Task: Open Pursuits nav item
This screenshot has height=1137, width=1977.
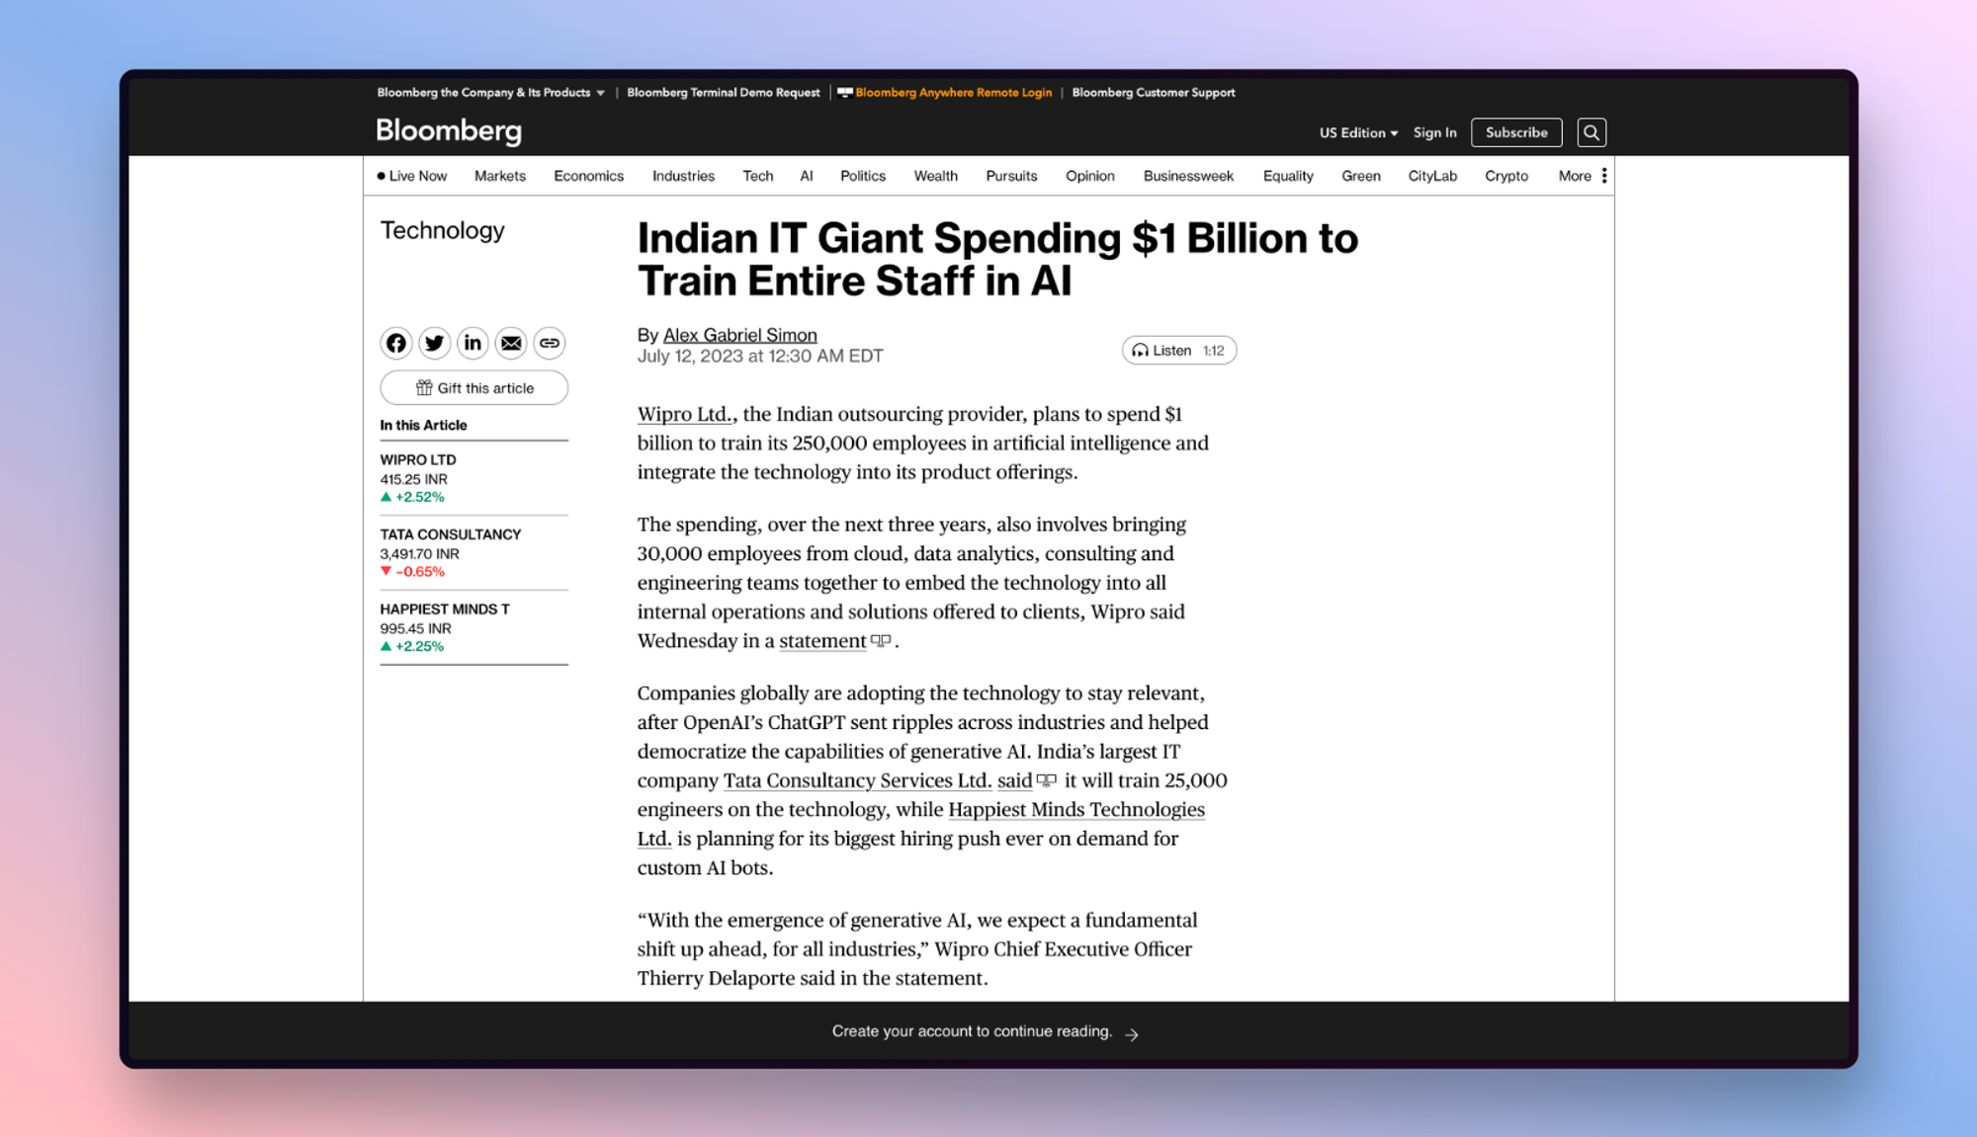Action: coord(1011,176)
